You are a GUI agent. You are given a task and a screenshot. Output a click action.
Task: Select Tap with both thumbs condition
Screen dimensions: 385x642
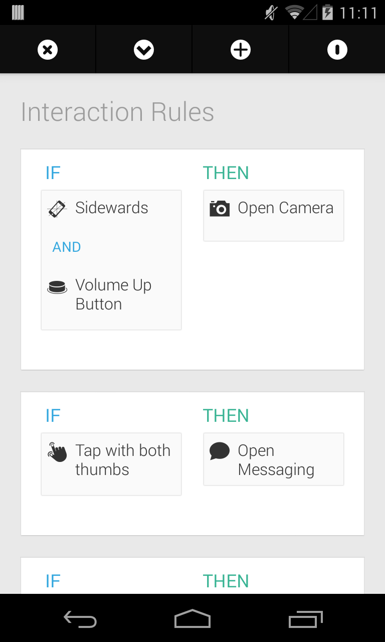coord(123,460)
